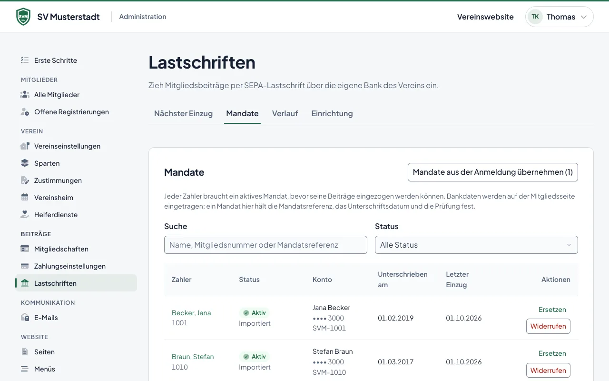
Task: Click the Zahlungseinstellungen credit card icon
Action: coord(25,266)
